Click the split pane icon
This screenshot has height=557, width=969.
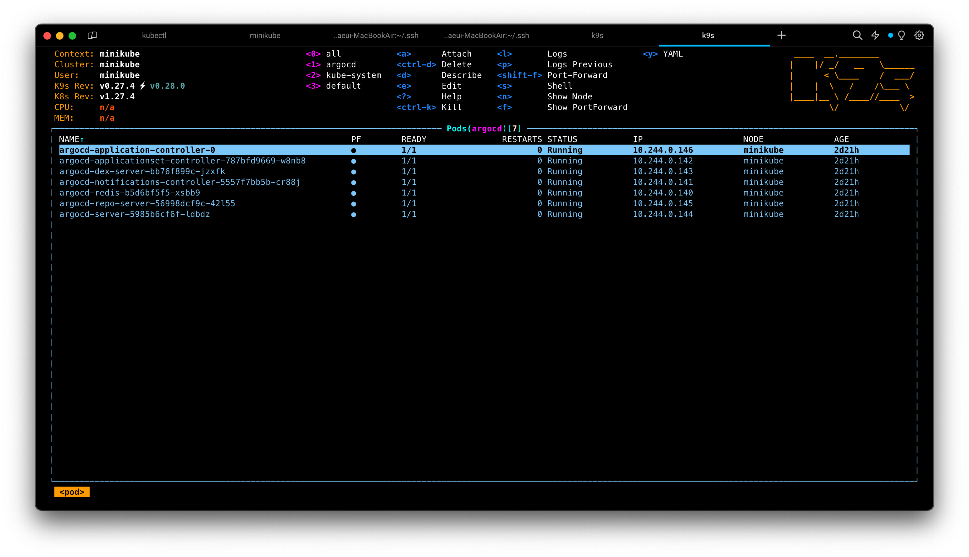point(92,36)
